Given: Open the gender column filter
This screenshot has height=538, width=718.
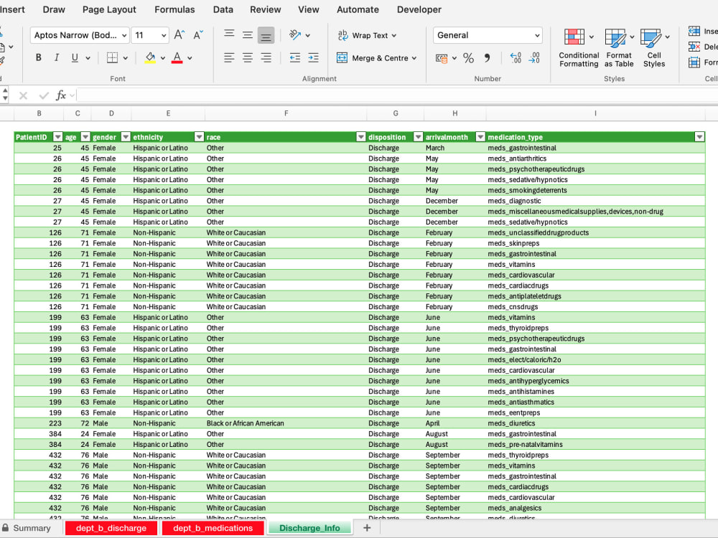Looking at the screenshot, I should (x=126, y=137).
